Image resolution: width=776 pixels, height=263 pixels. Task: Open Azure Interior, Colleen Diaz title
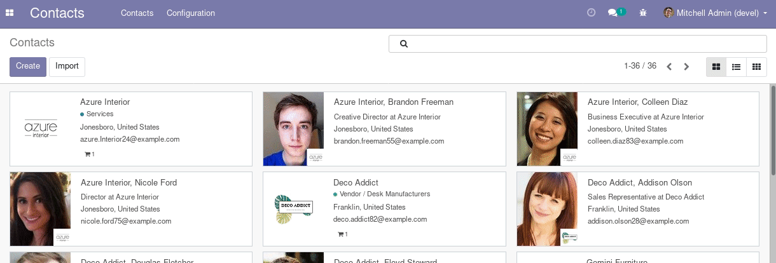coord(638,102)
